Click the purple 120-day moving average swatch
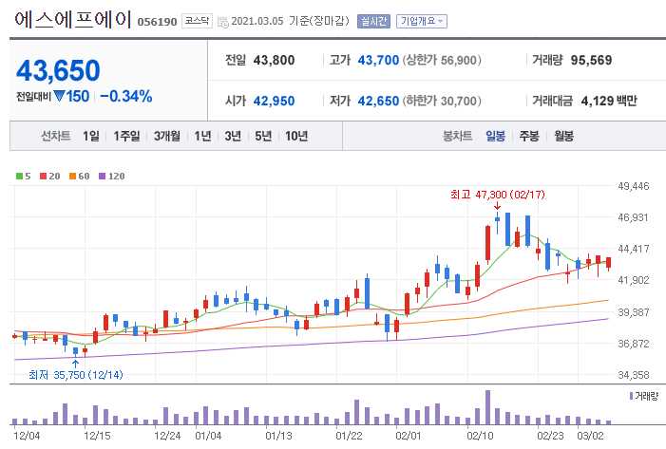The width and height of the screenshot is (666, 449). [x=102, y=177]
